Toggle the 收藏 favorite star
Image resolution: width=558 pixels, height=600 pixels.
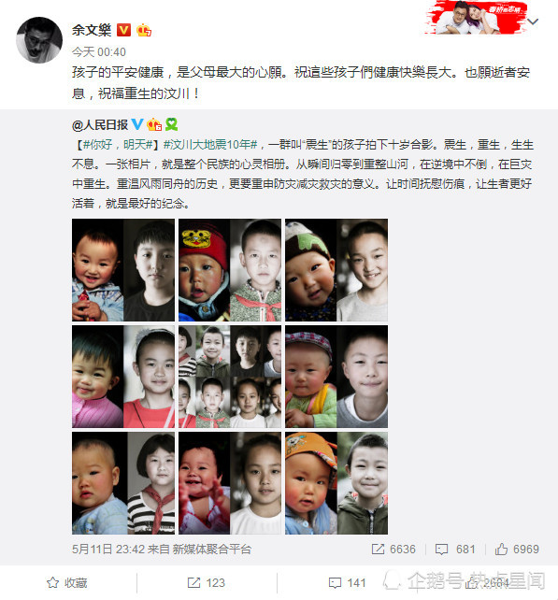point(67,583)
